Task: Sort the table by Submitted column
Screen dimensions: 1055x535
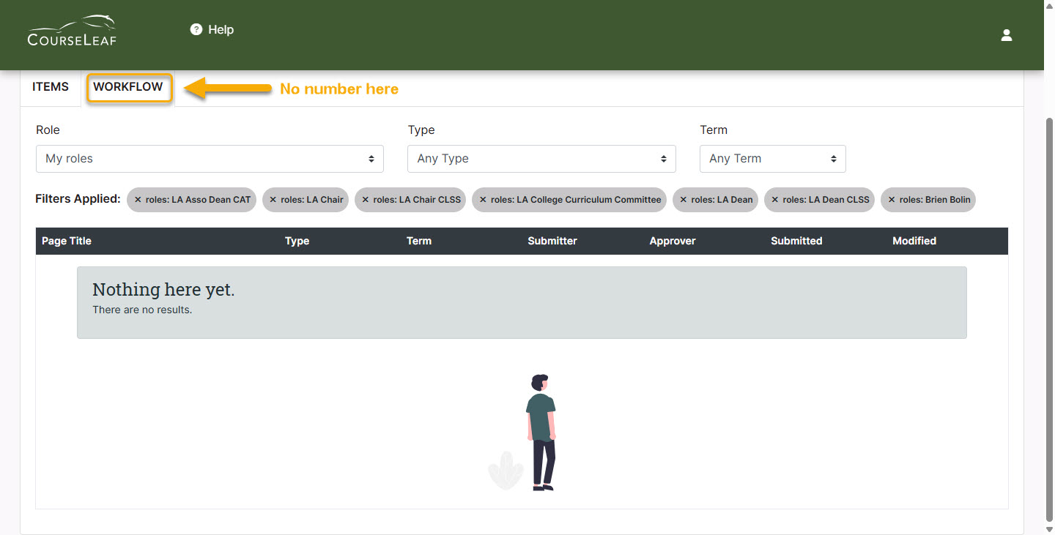Action: click(x=796, y=241)
